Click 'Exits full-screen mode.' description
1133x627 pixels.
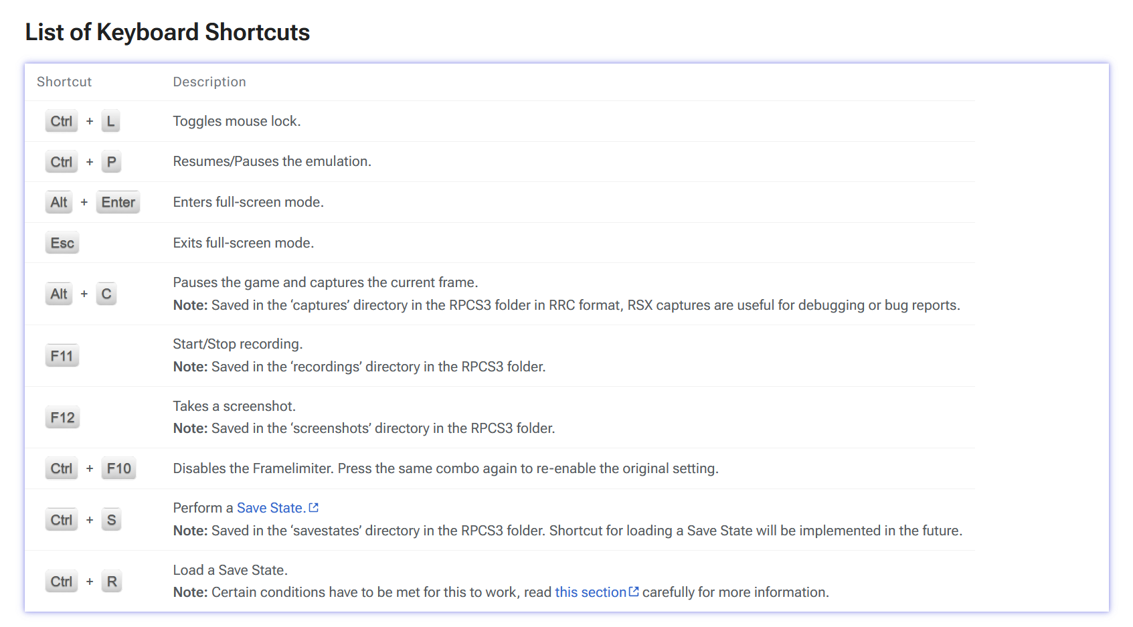click(x=244, y=243)
